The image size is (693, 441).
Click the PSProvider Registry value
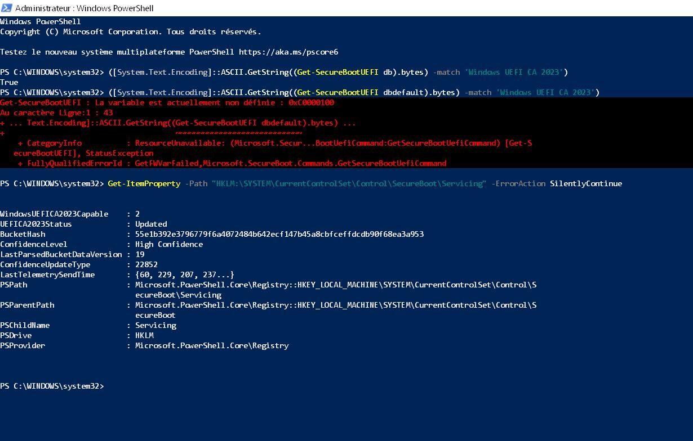[212, 345]
